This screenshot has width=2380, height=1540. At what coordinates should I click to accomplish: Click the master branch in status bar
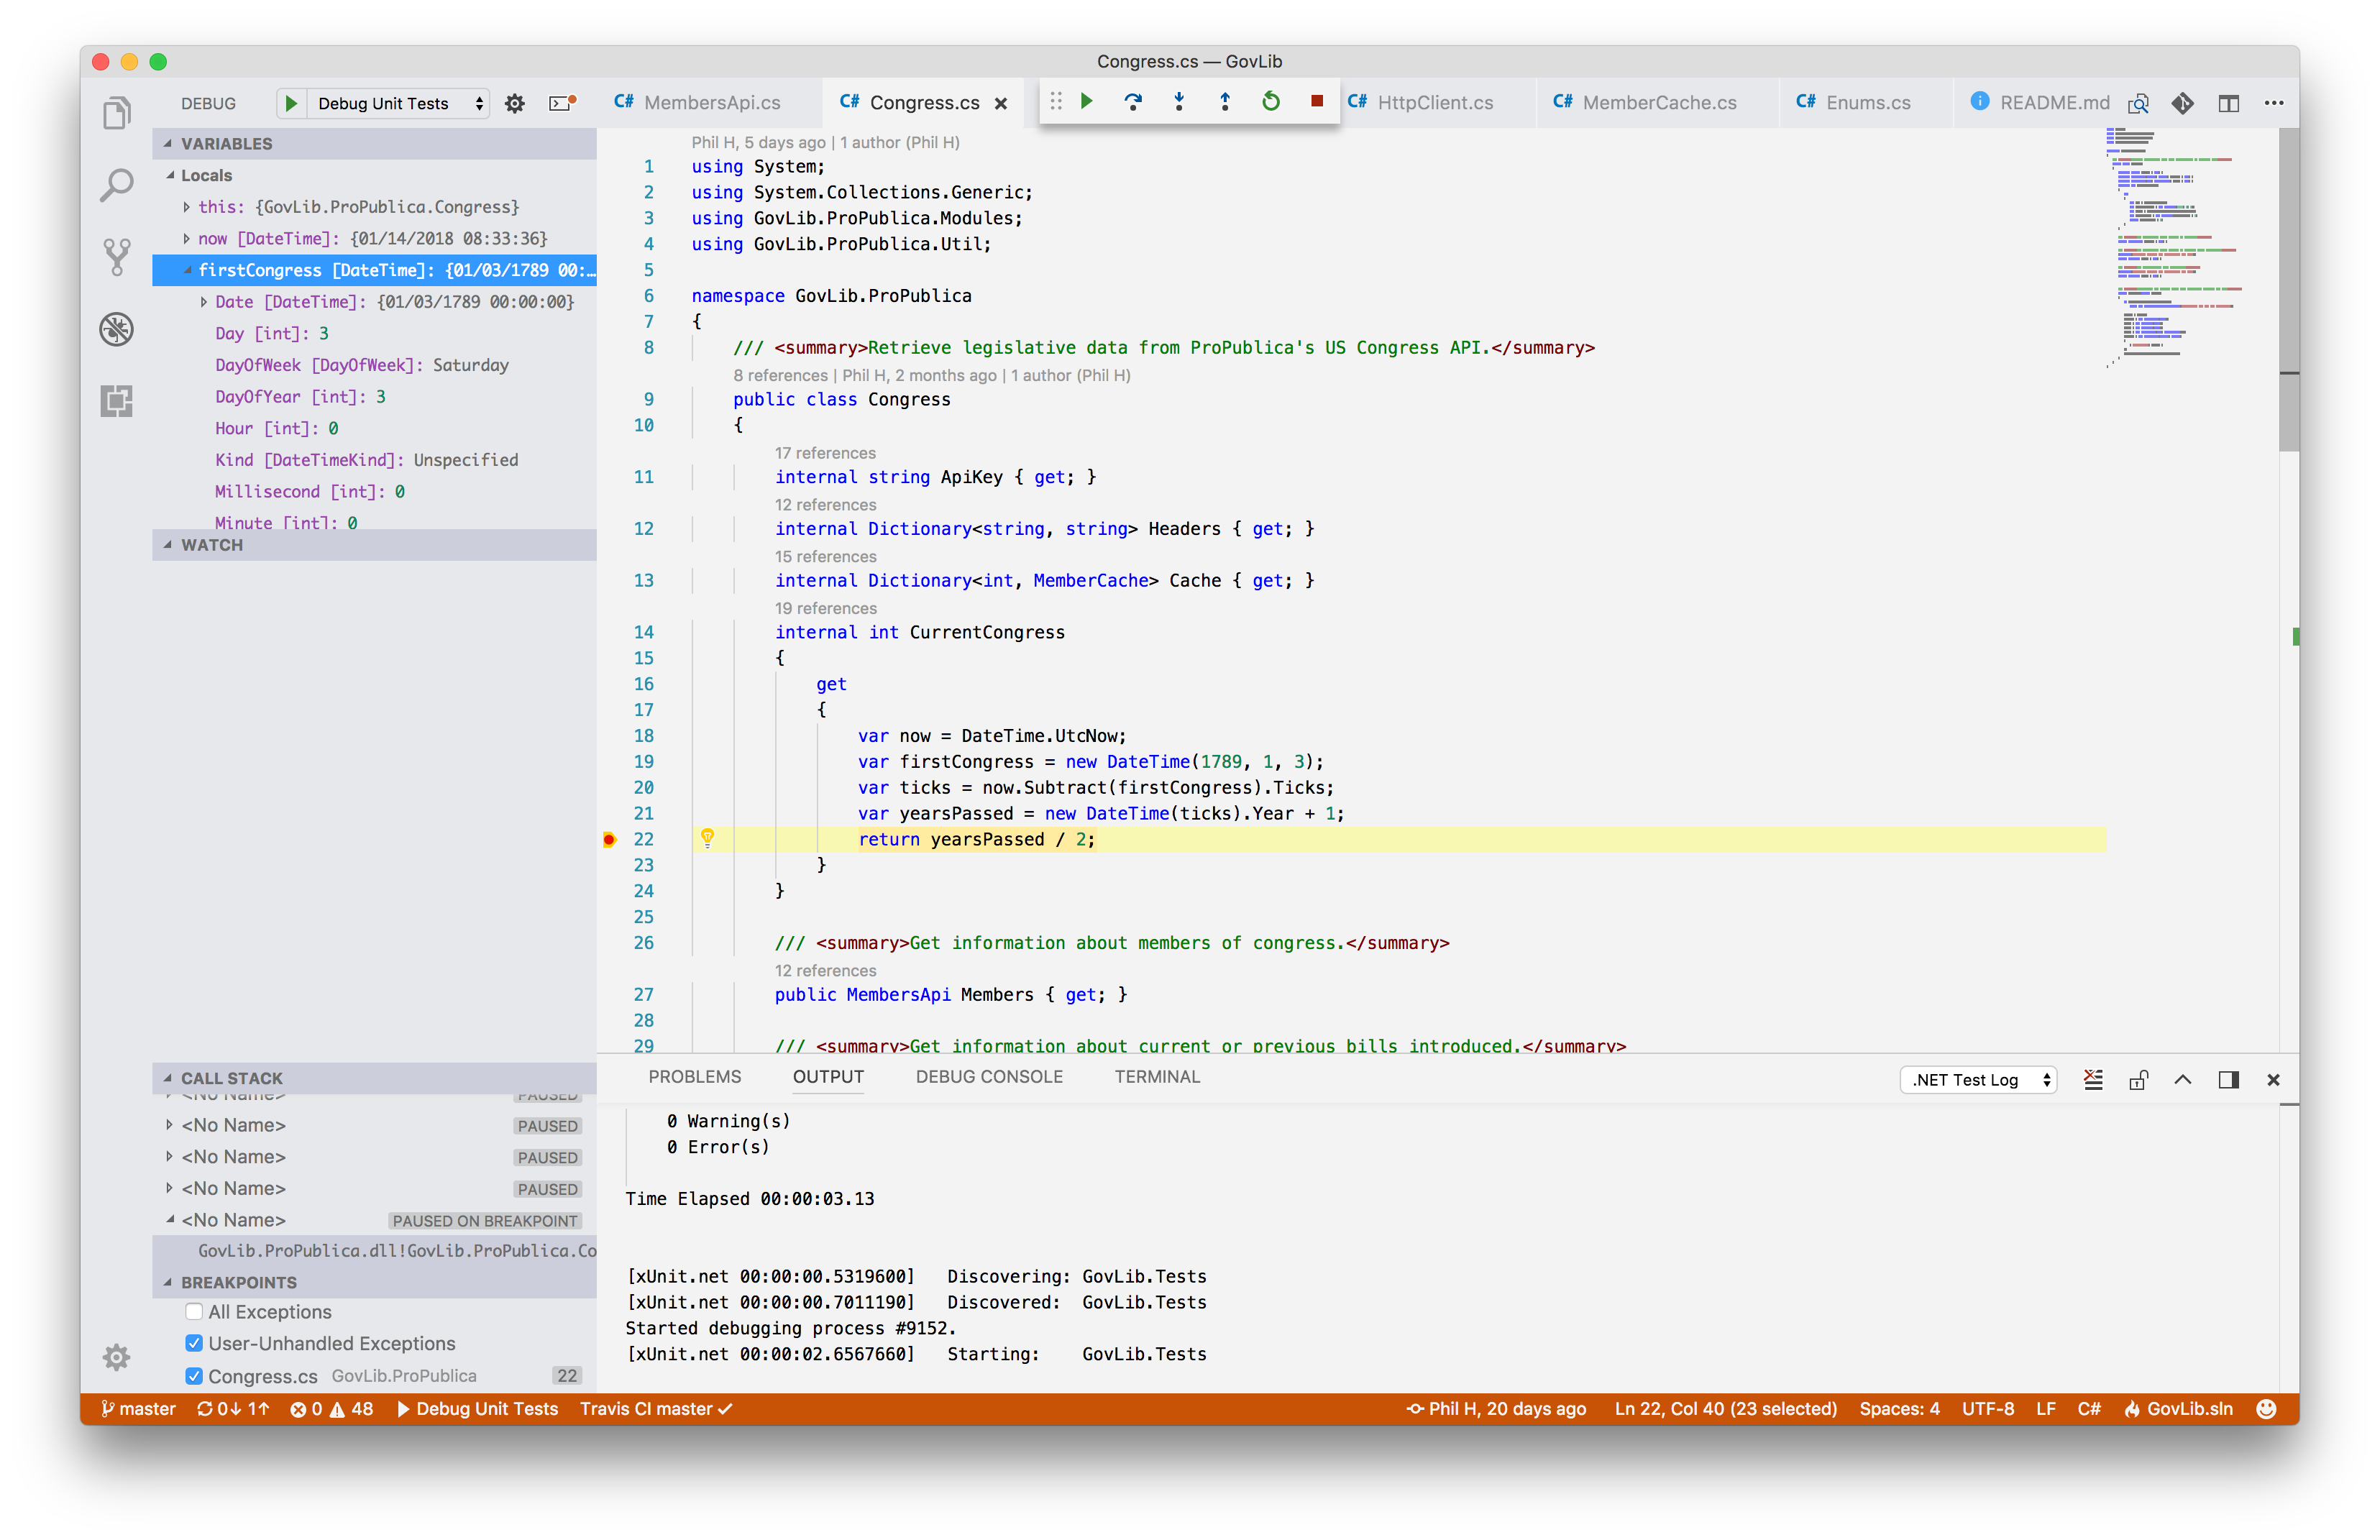tap(139, 1409)
